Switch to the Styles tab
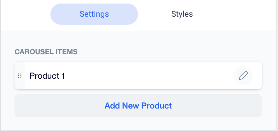Screen dimensions: 278x131 point(182,14)
